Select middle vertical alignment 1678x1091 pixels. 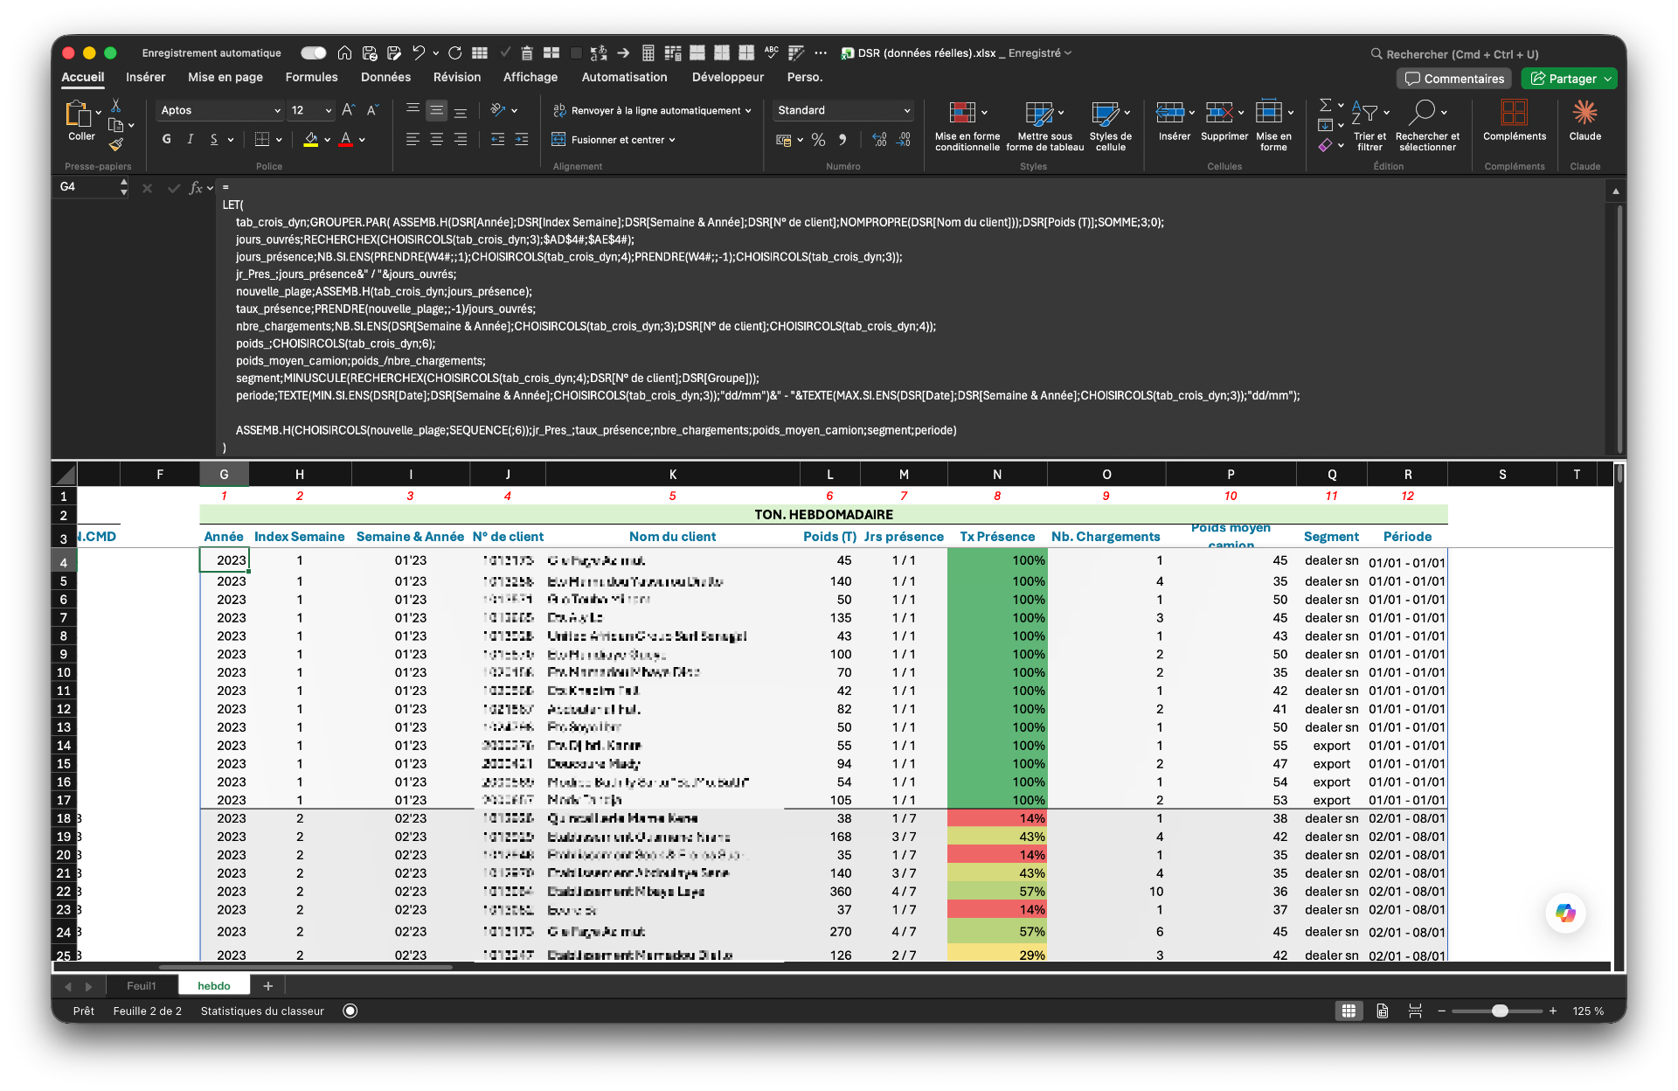pos(436,110)
